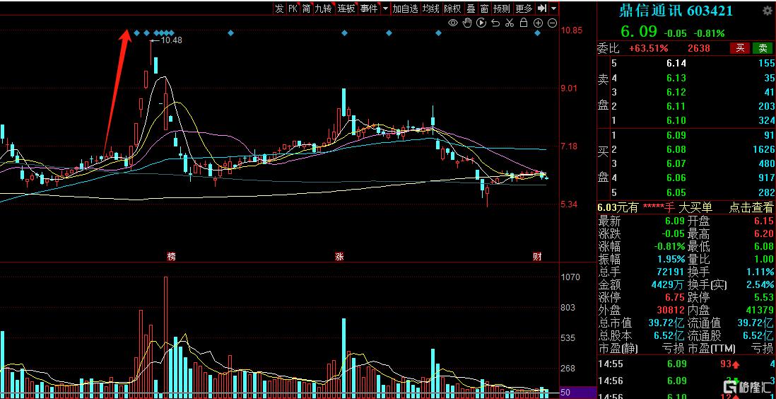Click the 发 toolbar button

(280, 8)
